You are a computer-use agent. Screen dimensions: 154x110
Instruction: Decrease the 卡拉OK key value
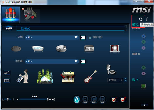(x=126, y=81)
